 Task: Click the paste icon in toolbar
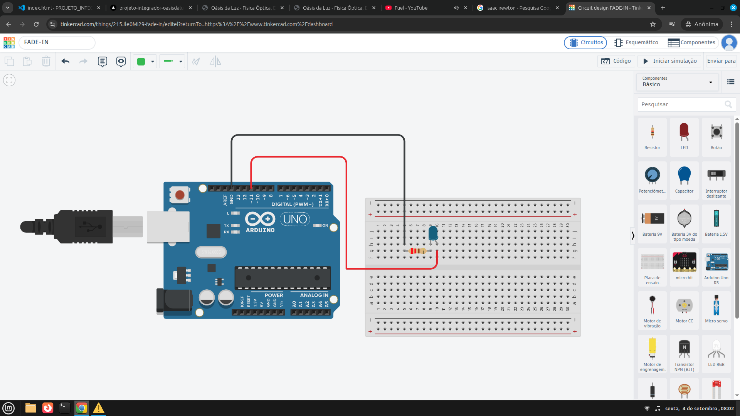tap(27, 61)
